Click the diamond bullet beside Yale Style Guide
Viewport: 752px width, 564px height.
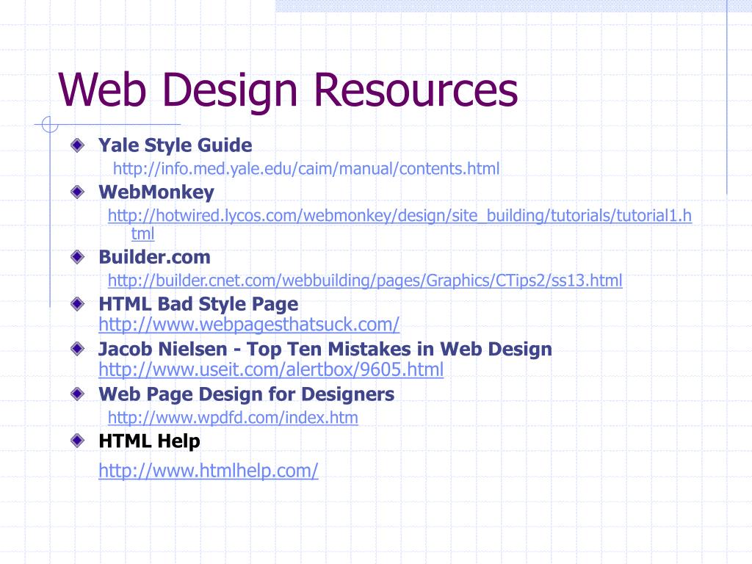pyautogui.click(x=77, y=145)
